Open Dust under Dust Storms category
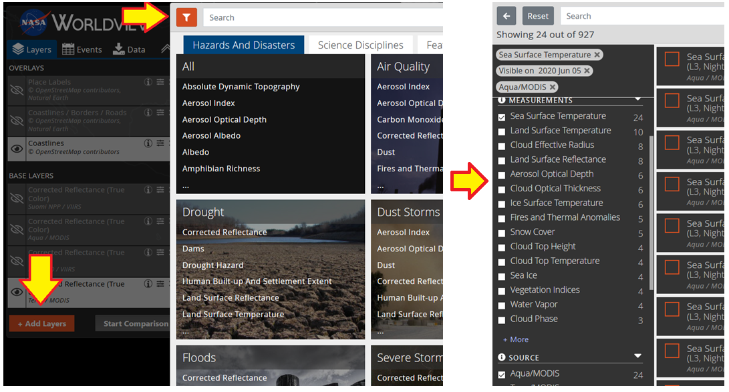Screen dimensions: 729x392 (386, 265)
